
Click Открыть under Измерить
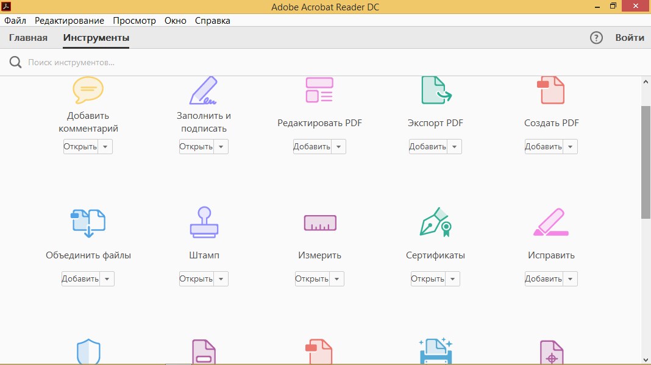pos(312,278)
